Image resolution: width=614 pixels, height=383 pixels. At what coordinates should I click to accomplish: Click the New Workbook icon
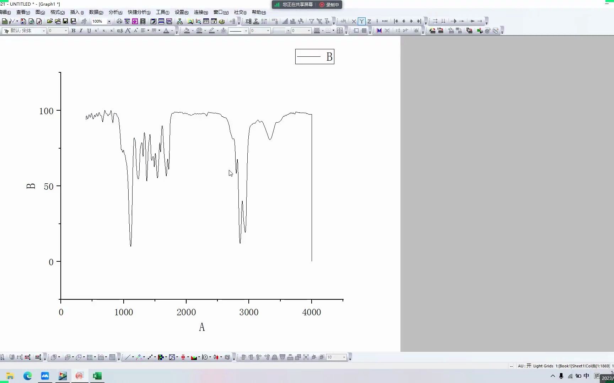coord(5,21)
